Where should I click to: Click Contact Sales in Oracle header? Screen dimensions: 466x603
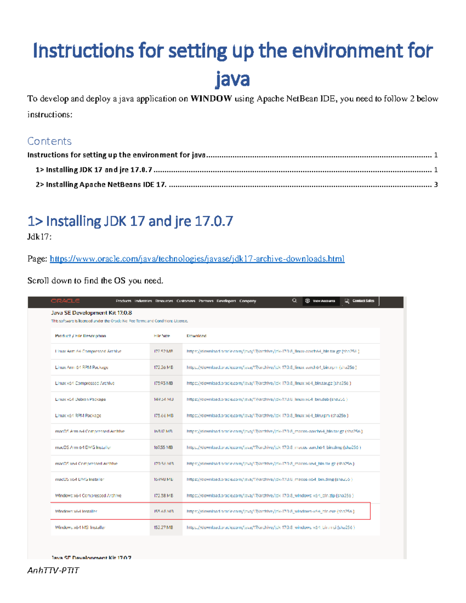[360, 301]
